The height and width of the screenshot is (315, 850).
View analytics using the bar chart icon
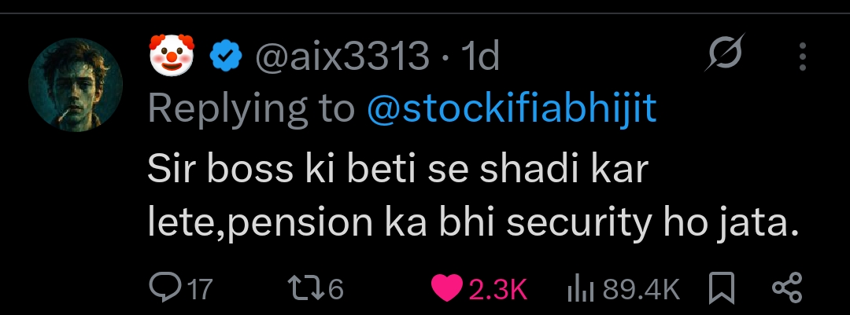tap(581, 289)
